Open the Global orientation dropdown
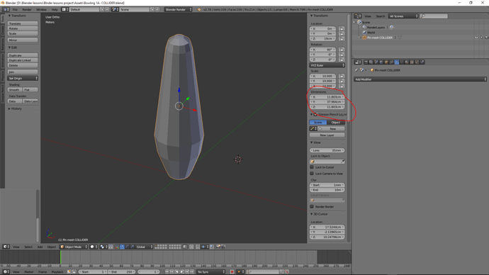 coord(145,247)
